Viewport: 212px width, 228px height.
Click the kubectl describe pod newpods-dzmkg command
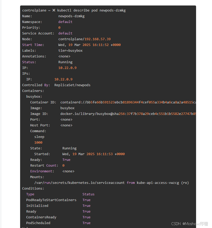(x=91, y=10)
